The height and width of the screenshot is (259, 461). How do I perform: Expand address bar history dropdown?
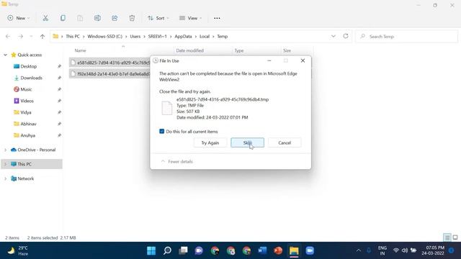(334, 36)
